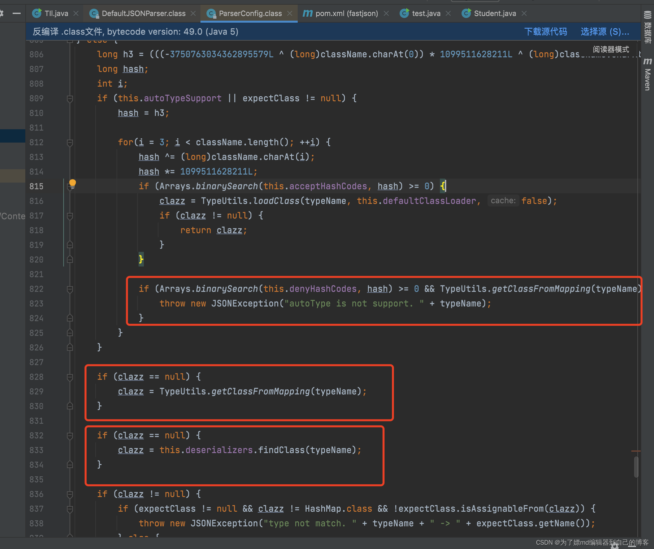The height and width of the screenshot is (549, 654).
Task: Enable 阅读器模式 reader mode
Action: (611, 49)
